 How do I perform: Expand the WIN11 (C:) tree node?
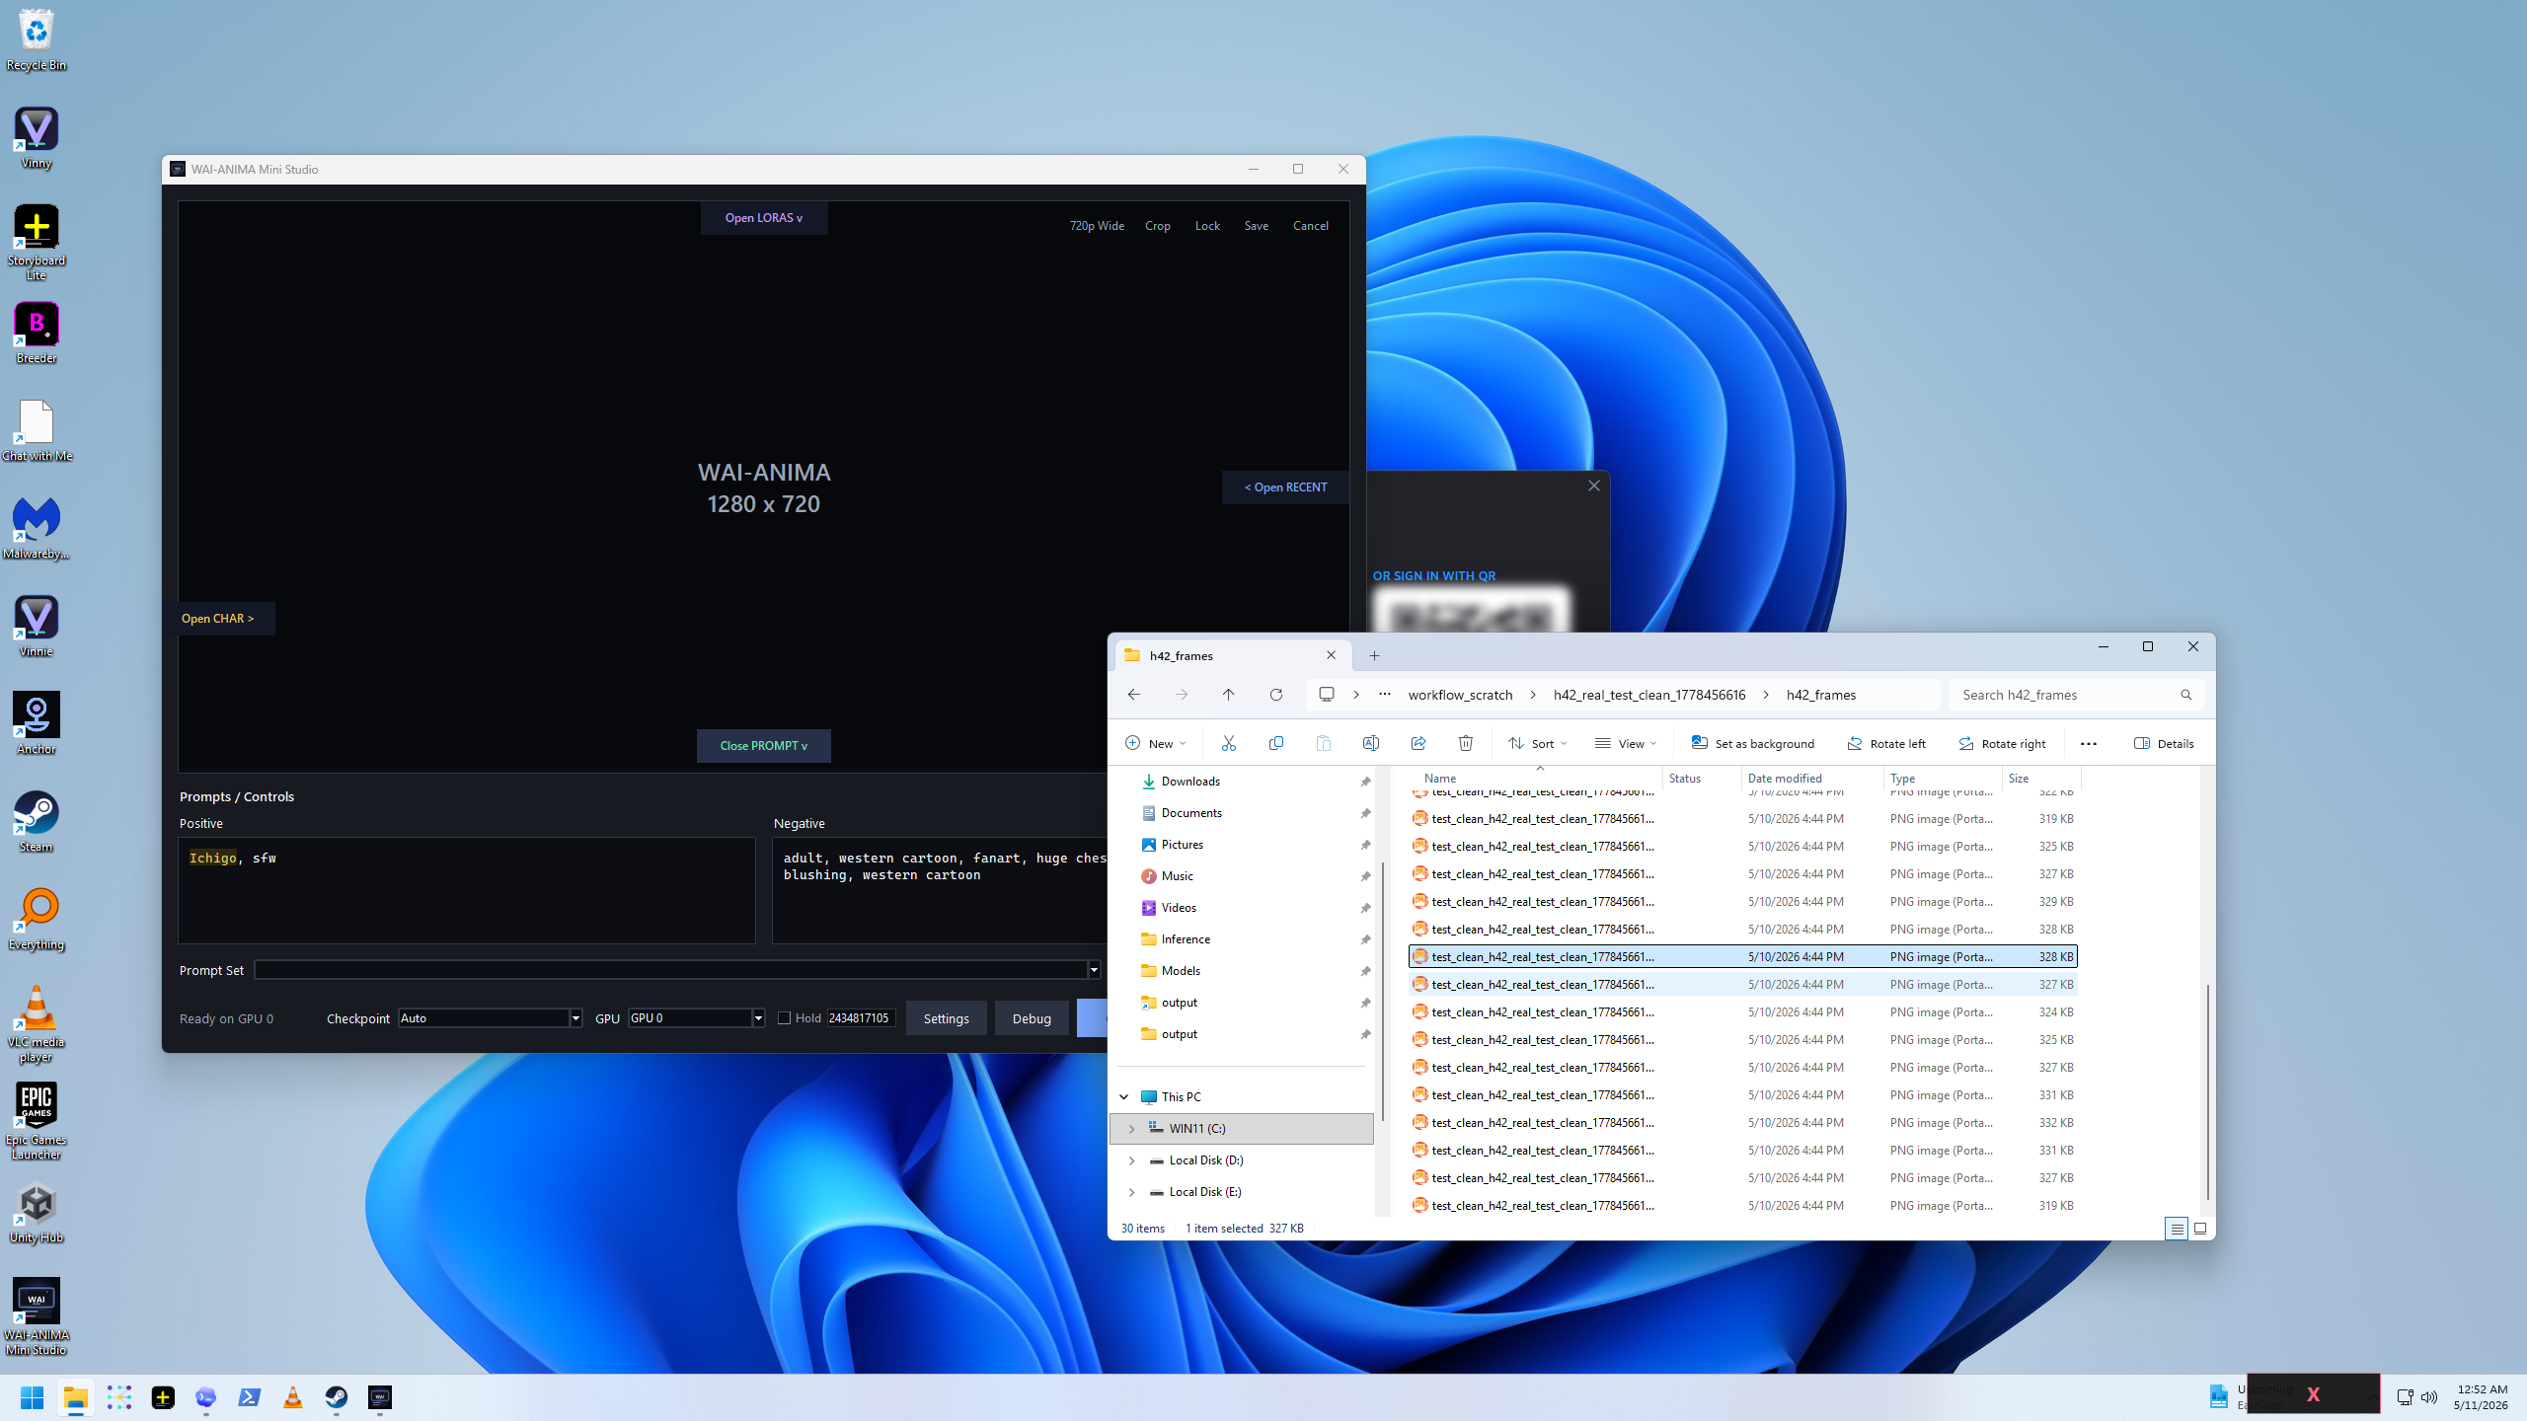click(x=1132, y=1129)
